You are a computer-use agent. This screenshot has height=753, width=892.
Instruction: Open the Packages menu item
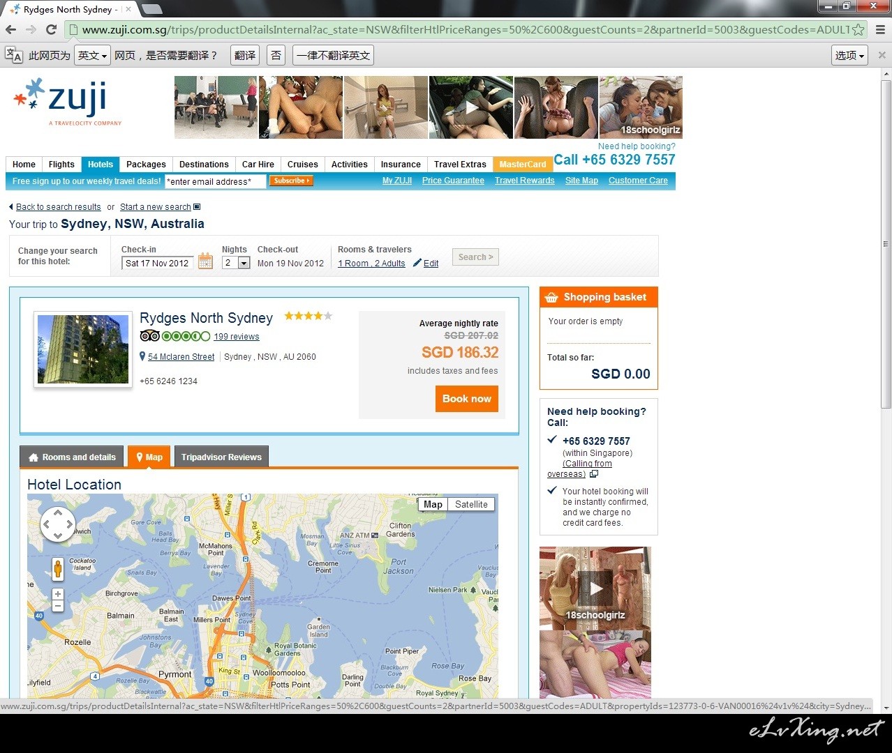(x=146, y=165)
